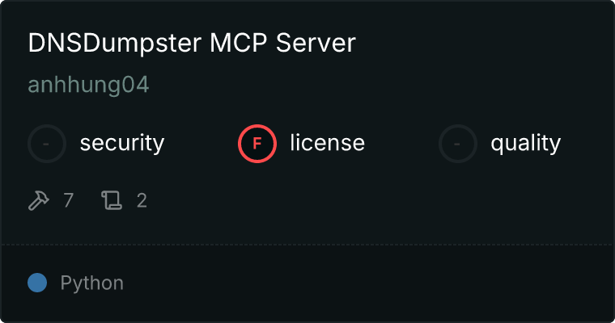Click the scroll prompts icon
Viewport: 615px width, 323px height.
pos(112,200)
